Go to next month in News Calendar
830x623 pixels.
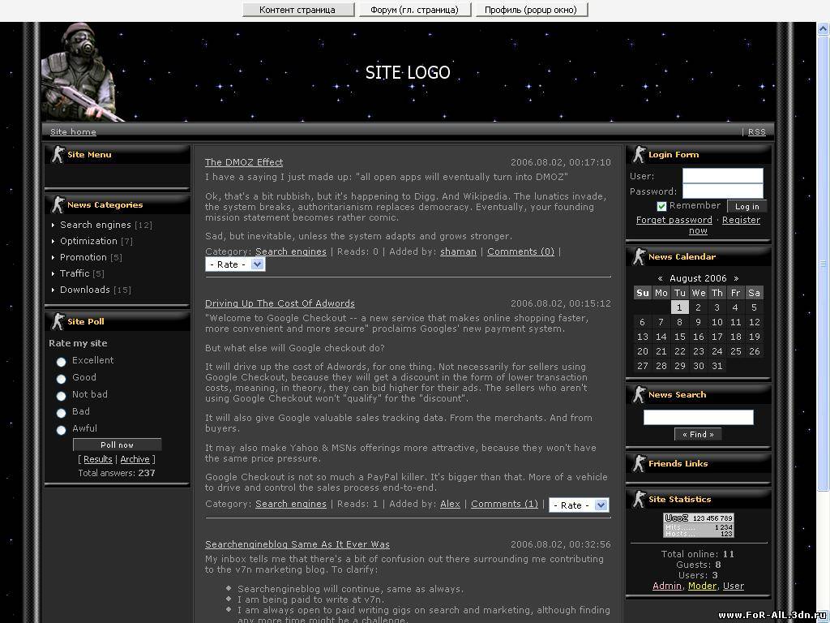tap(736, 278)
